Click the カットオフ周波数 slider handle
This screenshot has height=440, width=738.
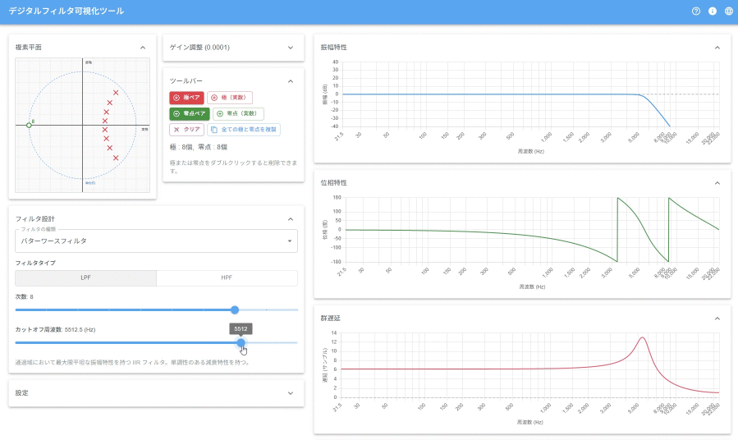241,342
